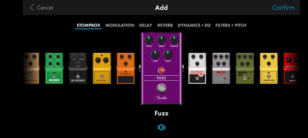The image size is (308, 138).
Task: Preview the Fuzz pedal sound with speaker icon
Action: pyautogui.click(x=161, y=127)
